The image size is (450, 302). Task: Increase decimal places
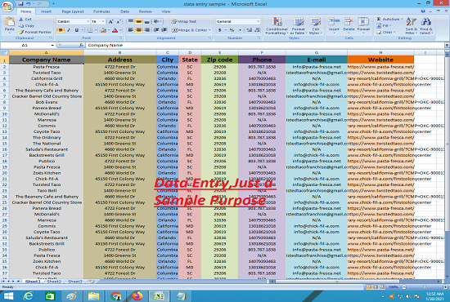click(x=249, y=30)
